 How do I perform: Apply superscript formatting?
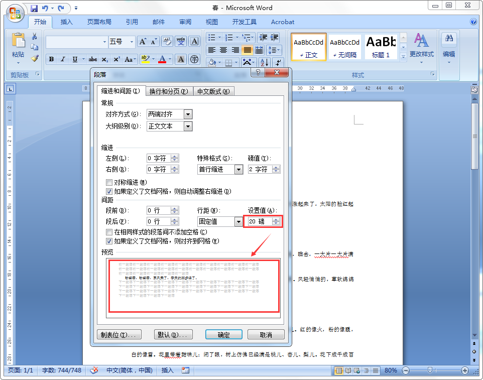coord(117,59)
